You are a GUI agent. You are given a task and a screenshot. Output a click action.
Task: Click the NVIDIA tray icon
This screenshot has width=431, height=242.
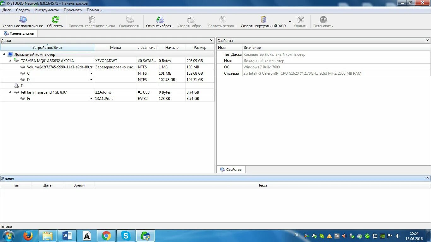(x=382, y=236)
